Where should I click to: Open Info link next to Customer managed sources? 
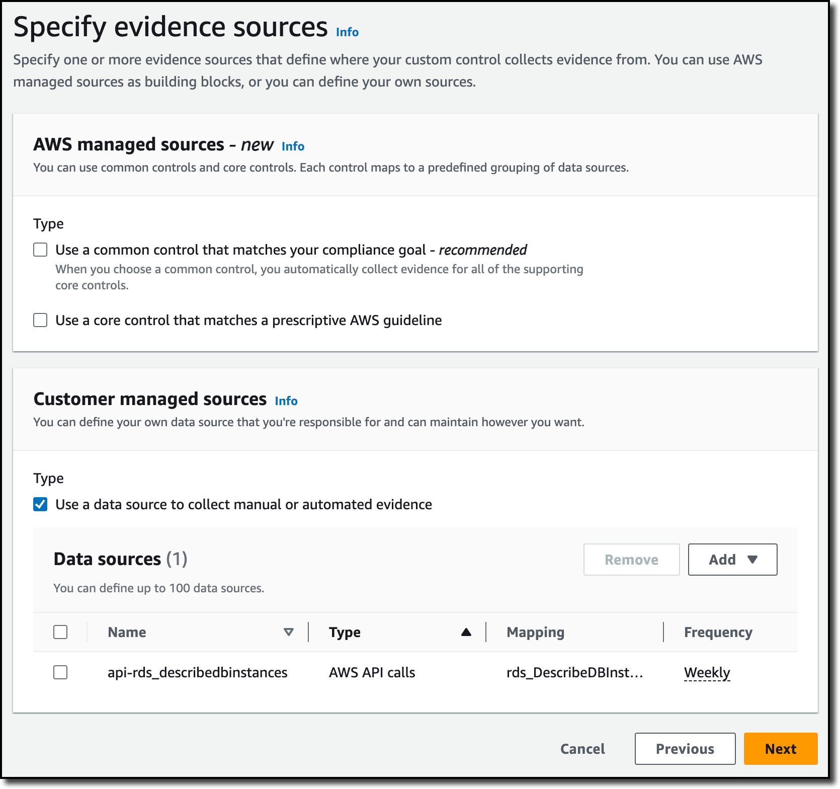pos(286,401)
